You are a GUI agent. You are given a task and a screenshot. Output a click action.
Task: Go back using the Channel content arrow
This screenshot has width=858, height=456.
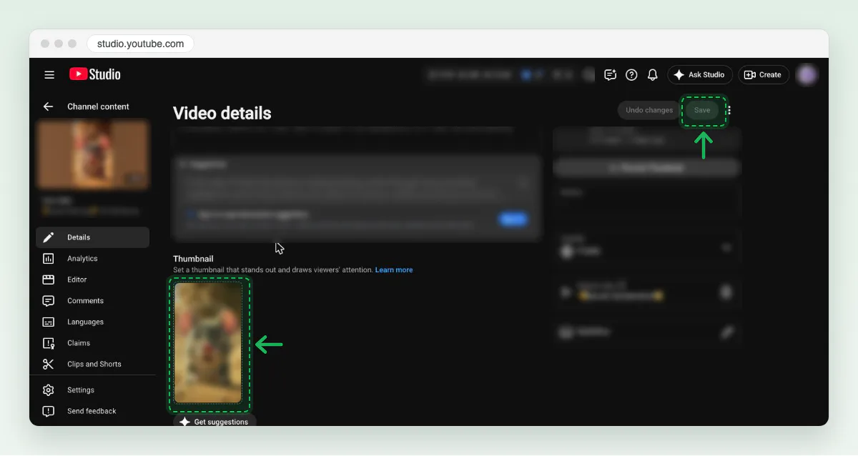pos(49,106)
